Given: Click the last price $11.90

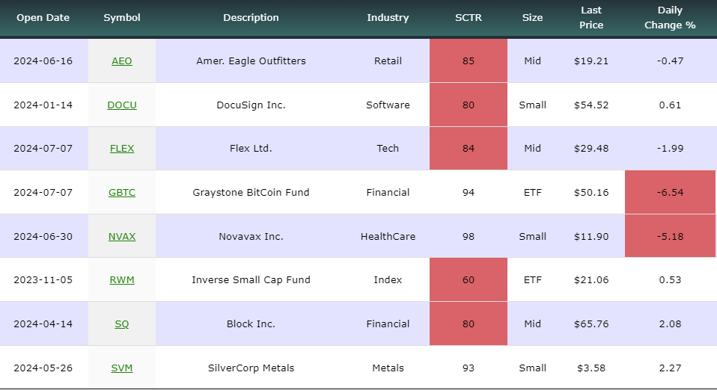Looking at the screenshot, I should (591, 236).
